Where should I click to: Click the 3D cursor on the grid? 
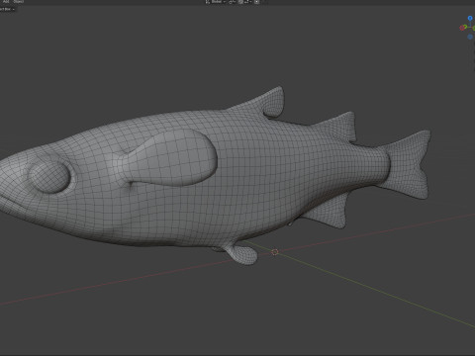coord(275,252)
